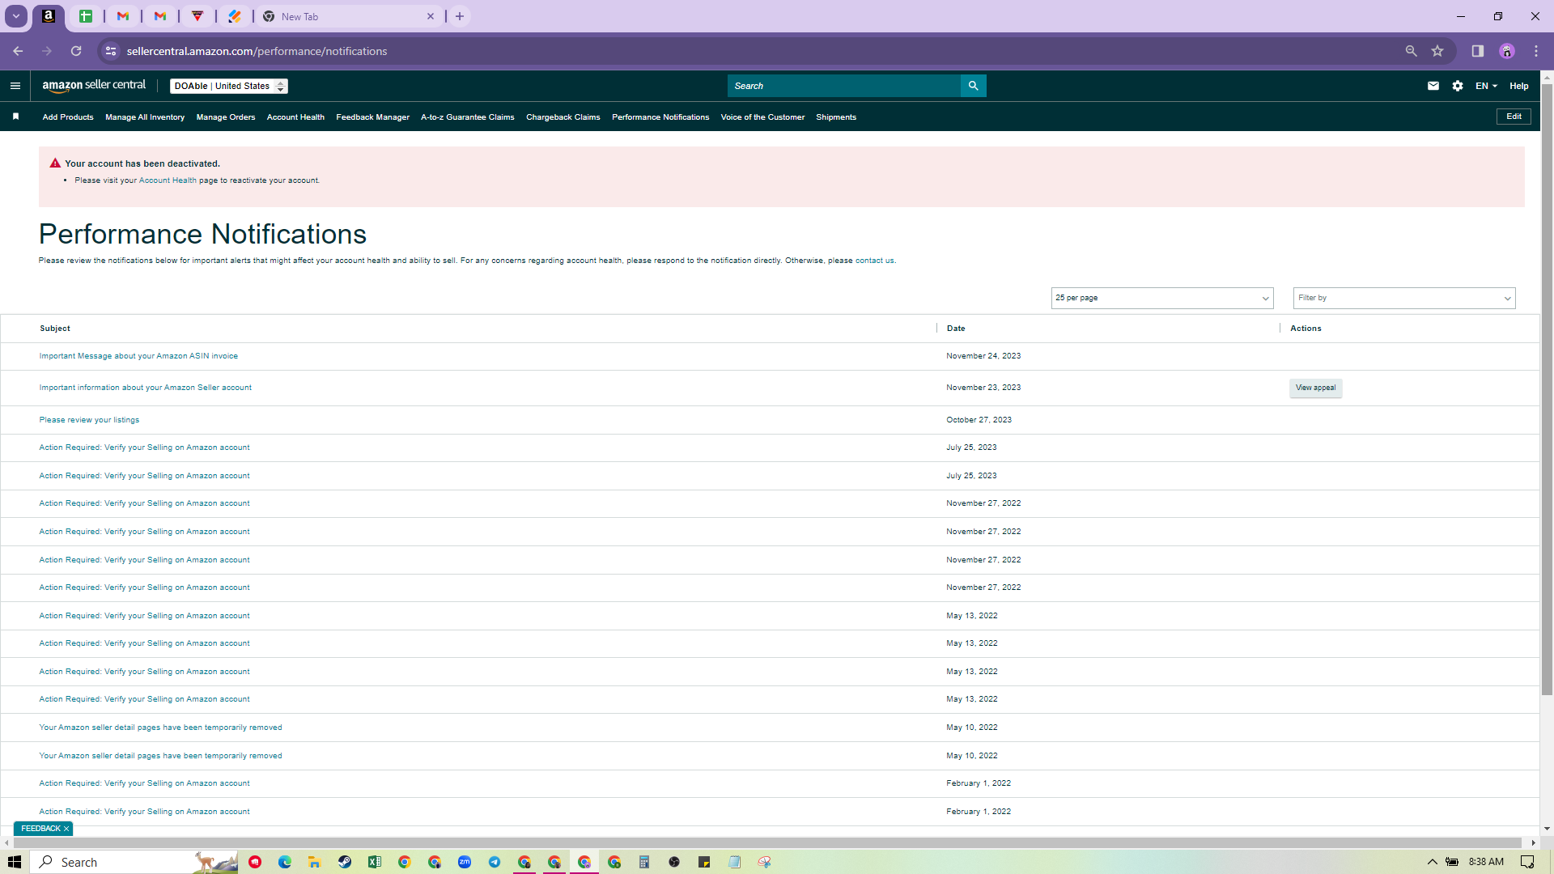
Task: Open the Chrome three-dot menu
Action: 1535,51
